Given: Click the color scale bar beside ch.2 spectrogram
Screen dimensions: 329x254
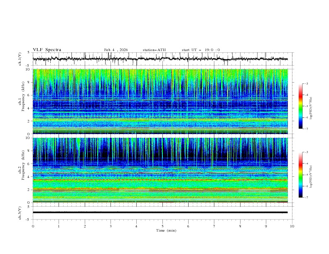Looking at the screenshot, I should point(300,175).
